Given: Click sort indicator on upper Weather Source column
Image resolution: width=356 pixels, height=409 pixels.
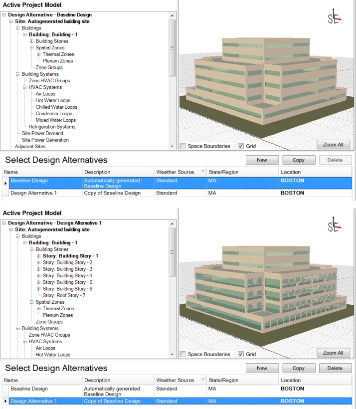Looking at the screenshot, I should 203,172.
